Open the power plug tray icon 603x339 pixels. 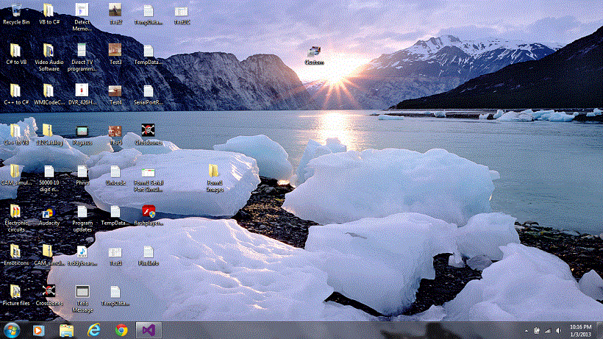[537, 331]
